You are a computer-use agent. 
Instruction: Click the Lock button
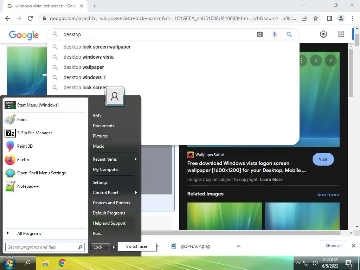pyautogui.click(x=100, y=247)
